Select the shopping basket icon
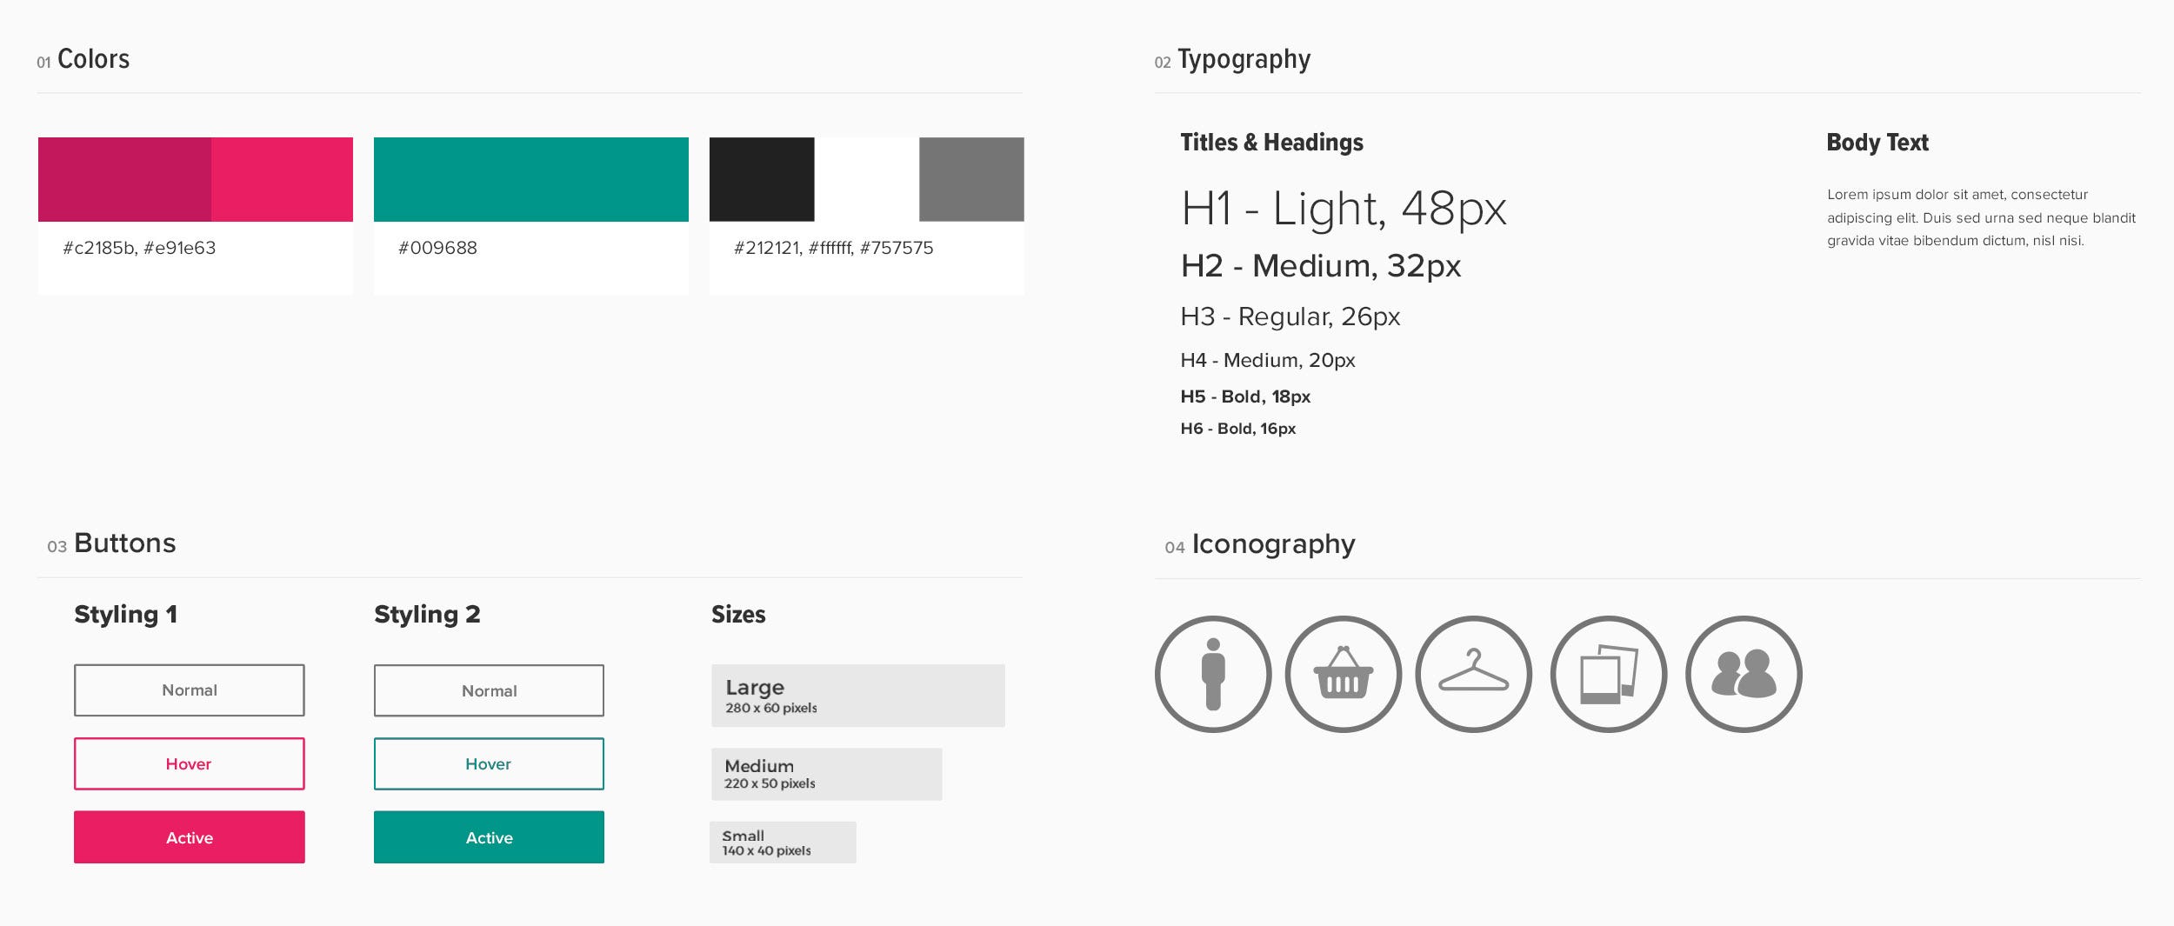This screenshot has height=926, width=2174. tap(1344, 674)
